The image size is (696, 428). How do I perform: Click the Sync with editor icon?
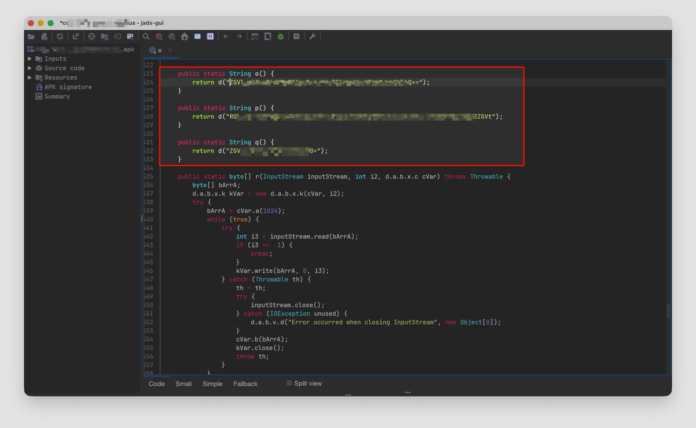92,37
